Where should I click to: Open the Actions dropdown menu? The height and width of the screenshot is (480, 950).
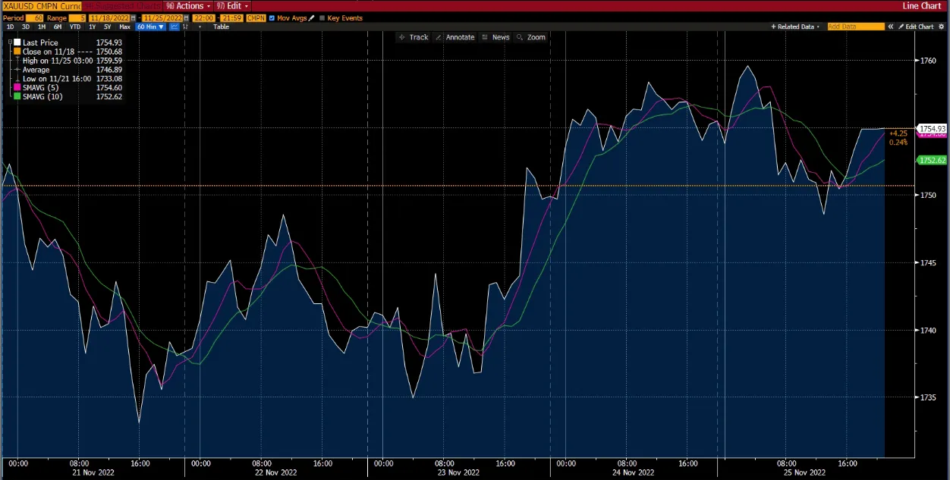pos(187,5)
